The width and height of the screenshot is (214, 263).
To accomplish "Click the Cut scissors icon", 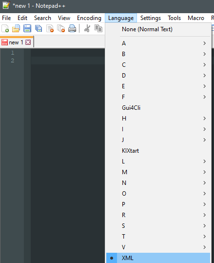I will pyautogui.click(x=87, y=28).
